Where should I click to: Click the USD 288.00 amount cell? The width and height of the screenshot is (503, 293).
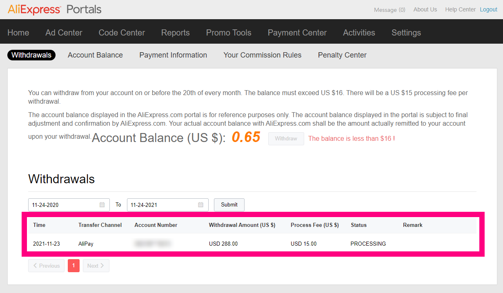pyautogui.click(x=223, y=244)
